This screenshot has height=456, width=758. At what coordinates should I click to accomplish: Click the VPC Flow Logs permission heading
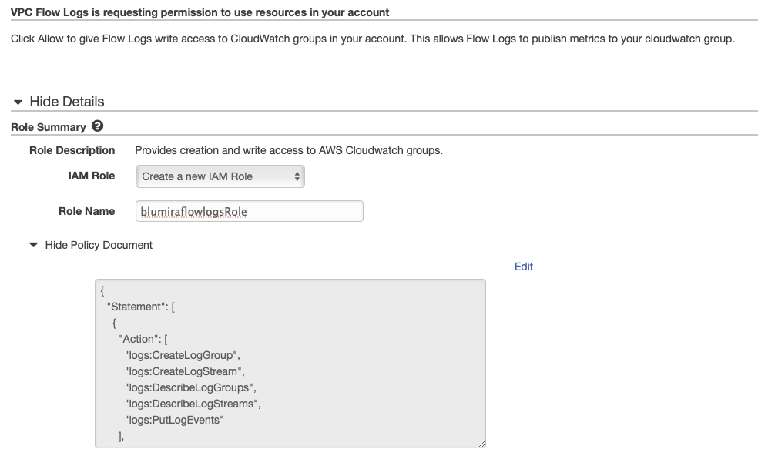point(200,12)
